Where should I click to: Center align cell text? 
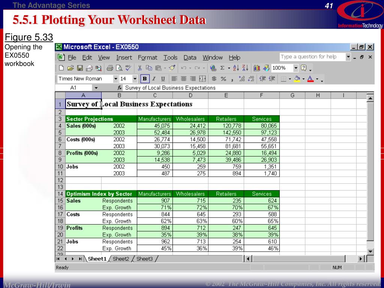coord(183,79)
